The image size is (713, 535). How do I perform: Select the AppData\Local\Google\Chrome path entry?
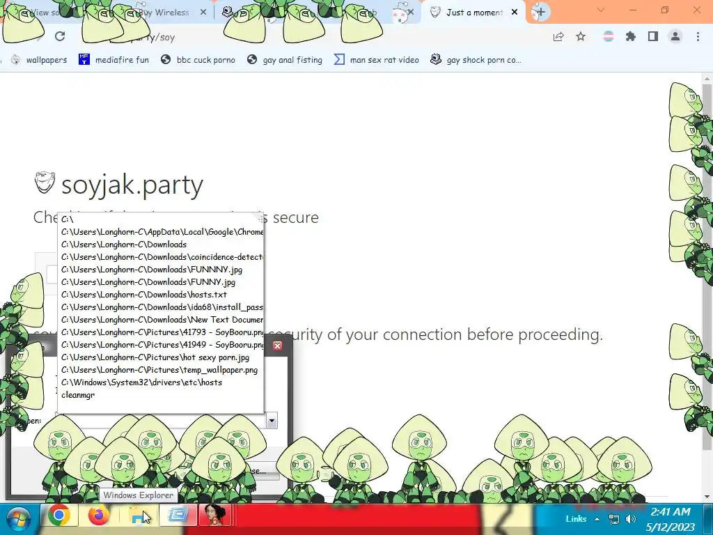pos(161,232)
